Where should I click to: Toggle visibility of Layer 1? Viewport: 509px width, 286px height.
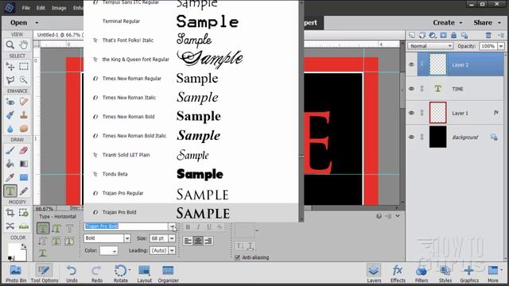click(x=411, y=113)
